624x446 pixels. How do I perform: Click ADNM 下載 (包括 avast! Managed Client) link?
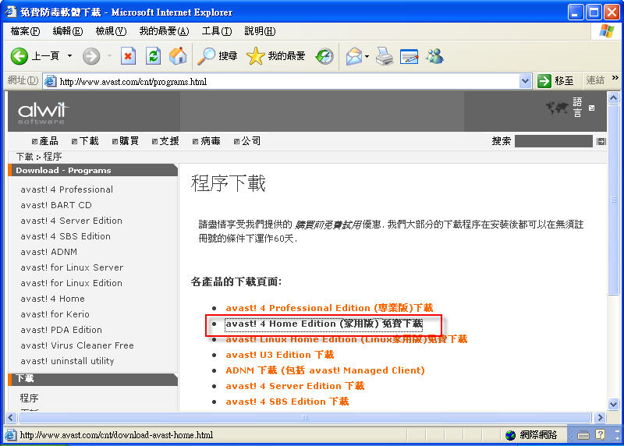[325, 370]
